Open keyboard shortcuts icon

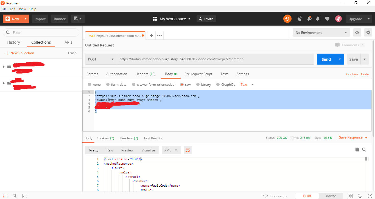pyautogui.click(x=360, y=196)
